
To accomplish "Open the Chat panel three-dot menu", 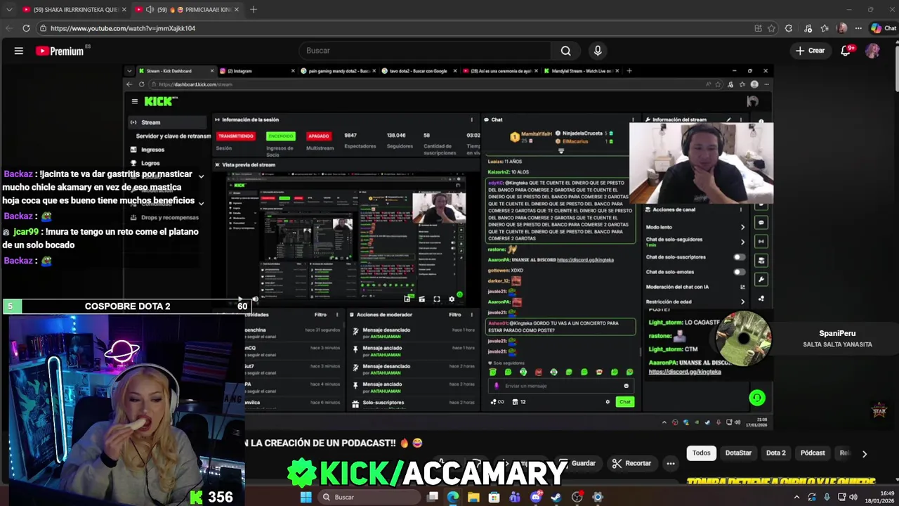I will [633, 119].
